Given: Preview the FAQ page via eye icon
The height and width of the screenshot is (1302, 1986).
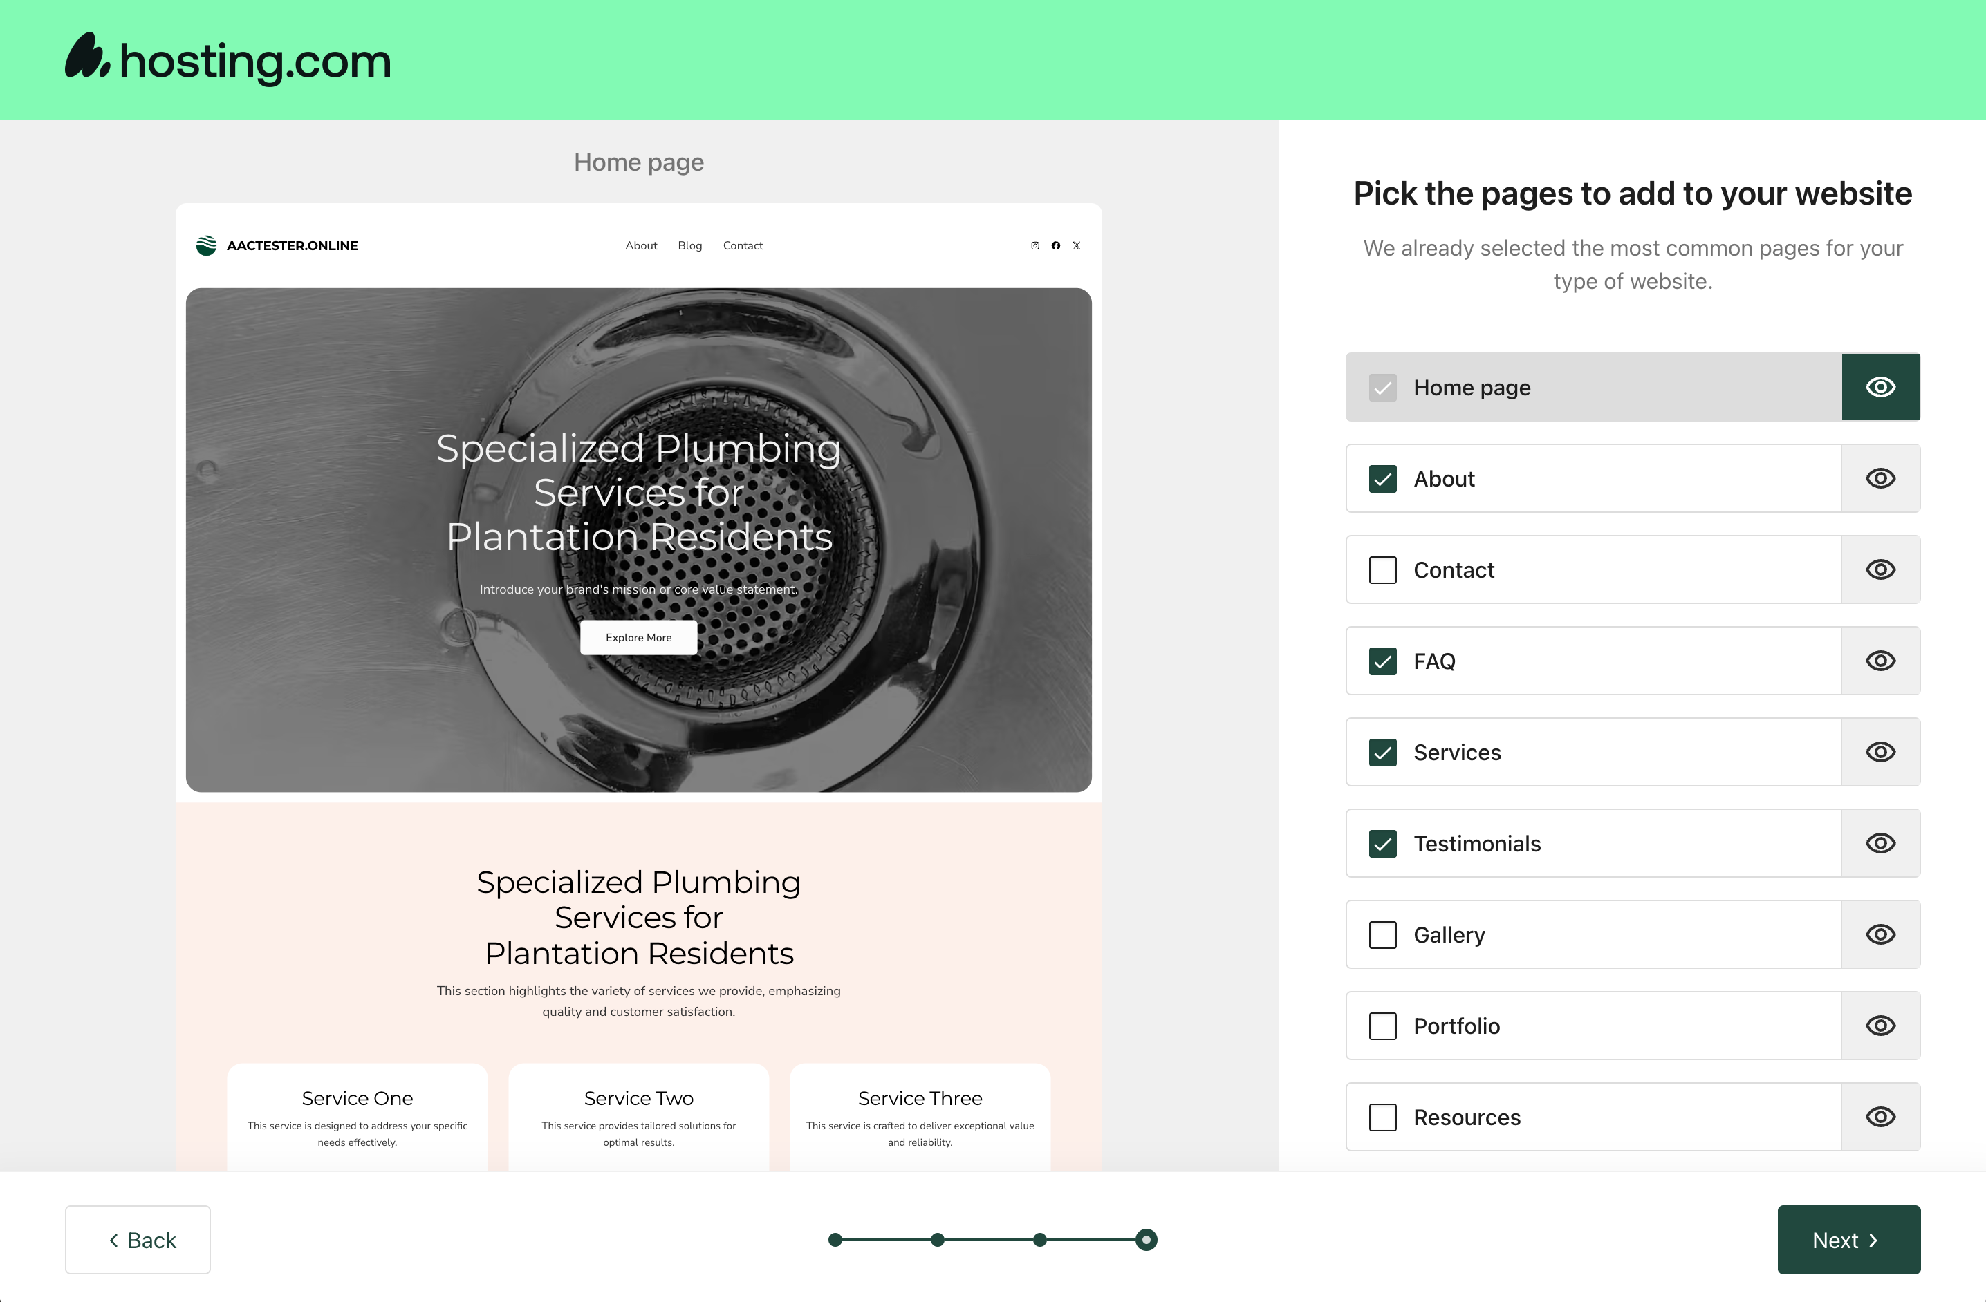Looking at the screenshot, I should (x=1880, y=661).
